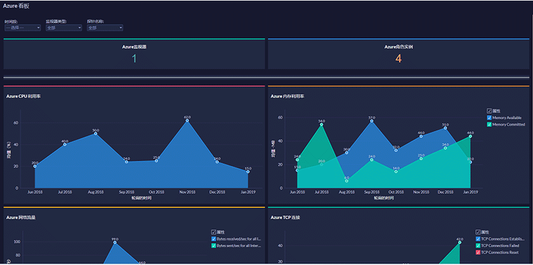Select CPU chart Dec 2018 point 24.0

[217, 162]
